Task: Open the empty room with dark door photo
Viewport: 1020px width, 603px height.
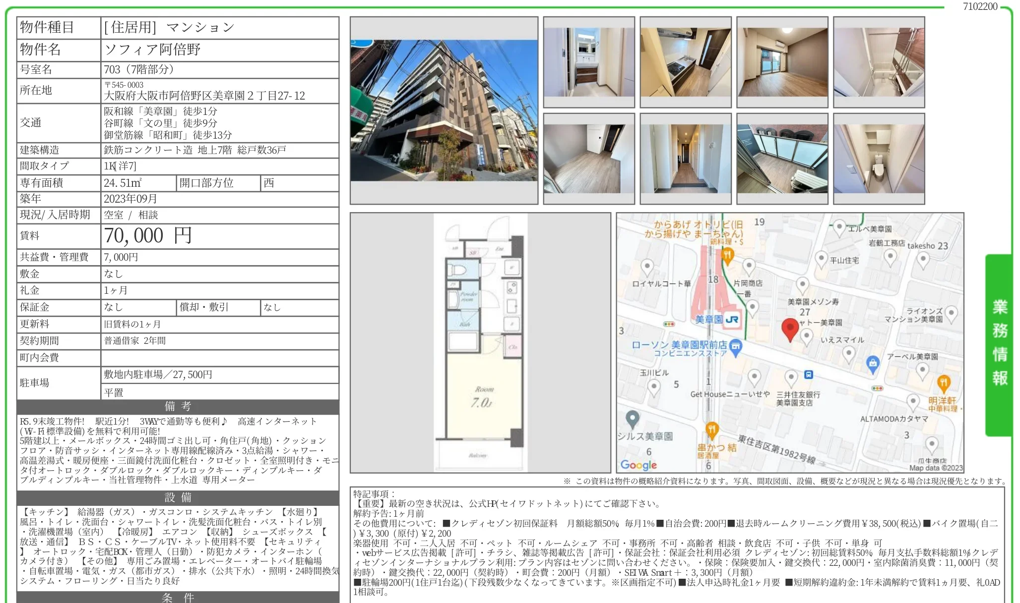Action: pos(589,159)
